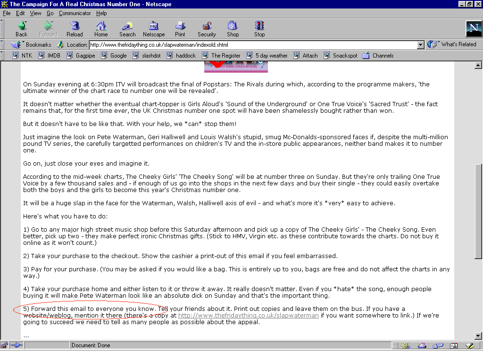Print the current page
Screen dimensions: 483x351
180,29
